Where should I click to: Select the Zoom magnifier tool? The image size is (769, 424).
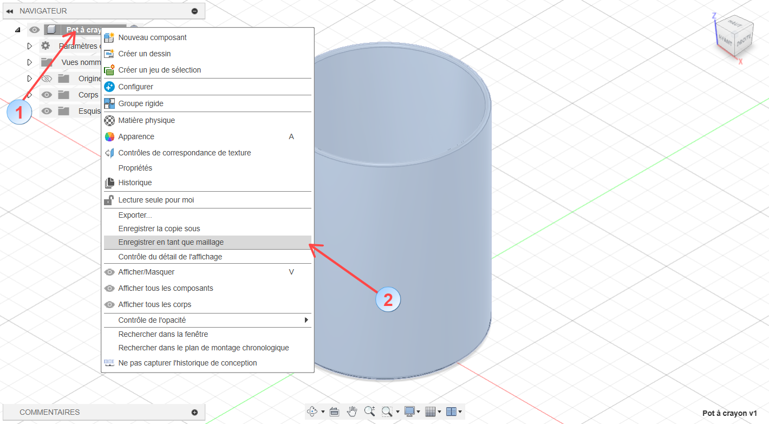[x=370, y=412]
